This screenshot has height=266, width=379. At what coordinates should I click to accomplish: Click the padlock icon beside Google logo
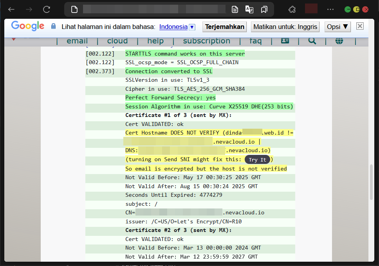point(53,26)
